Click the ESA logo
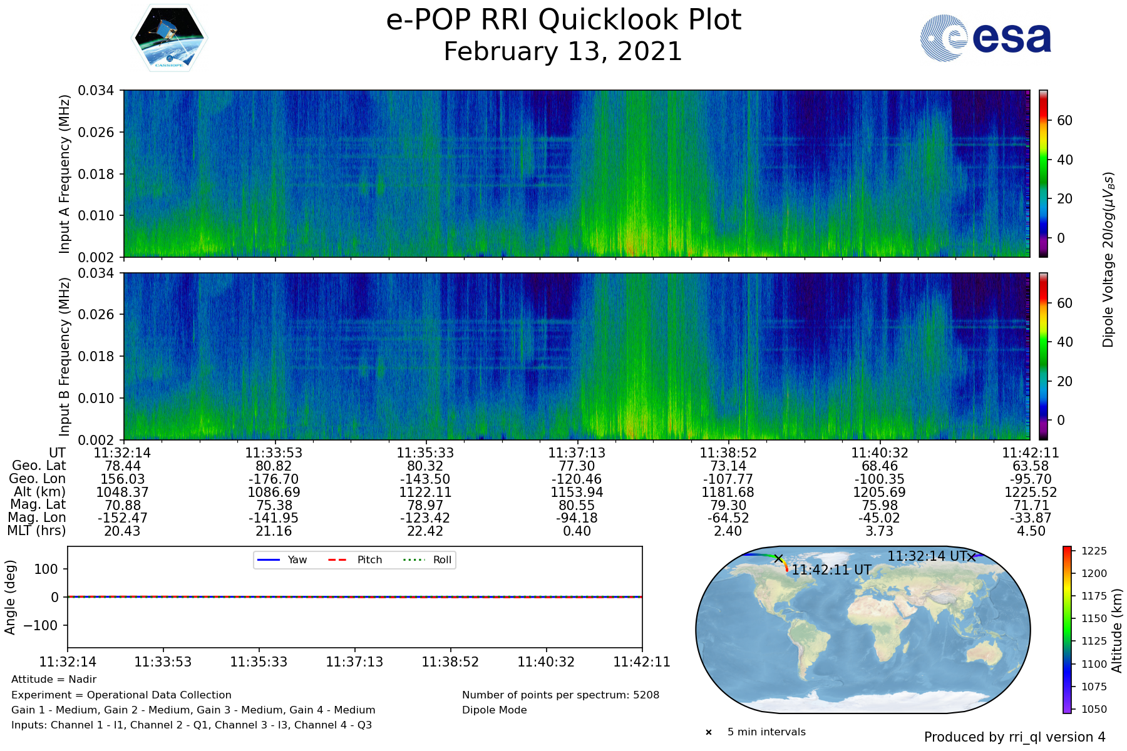Viewport: 1127px width, 751px height. 985,38
